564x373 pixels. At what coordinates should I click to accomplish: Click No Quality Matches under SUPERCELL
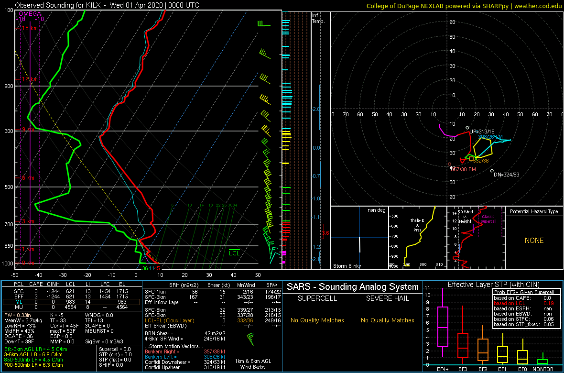[x=317, y=320]
